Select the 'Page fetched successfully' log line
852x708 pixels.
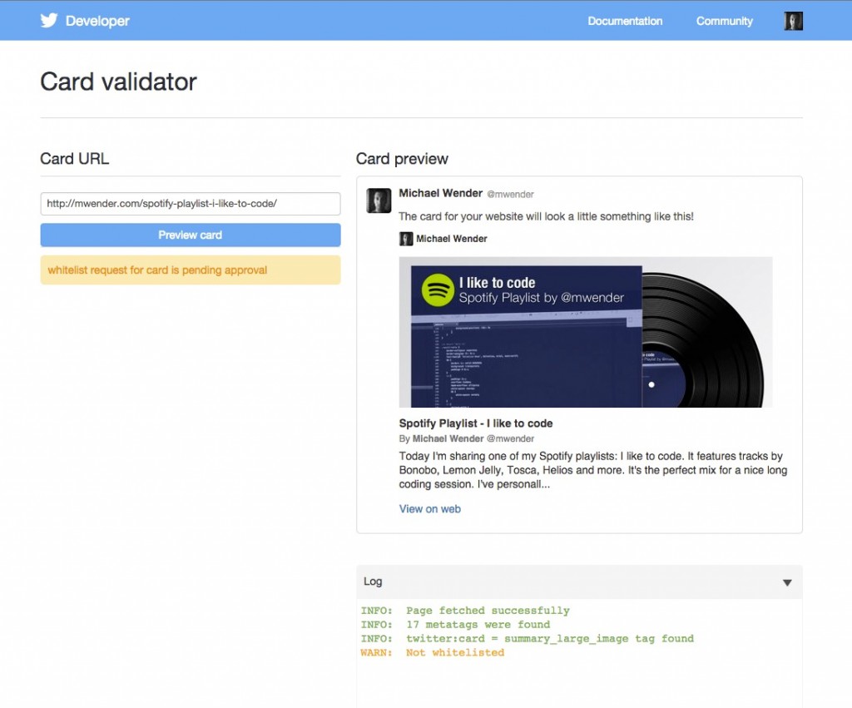[x=465, y=611]
